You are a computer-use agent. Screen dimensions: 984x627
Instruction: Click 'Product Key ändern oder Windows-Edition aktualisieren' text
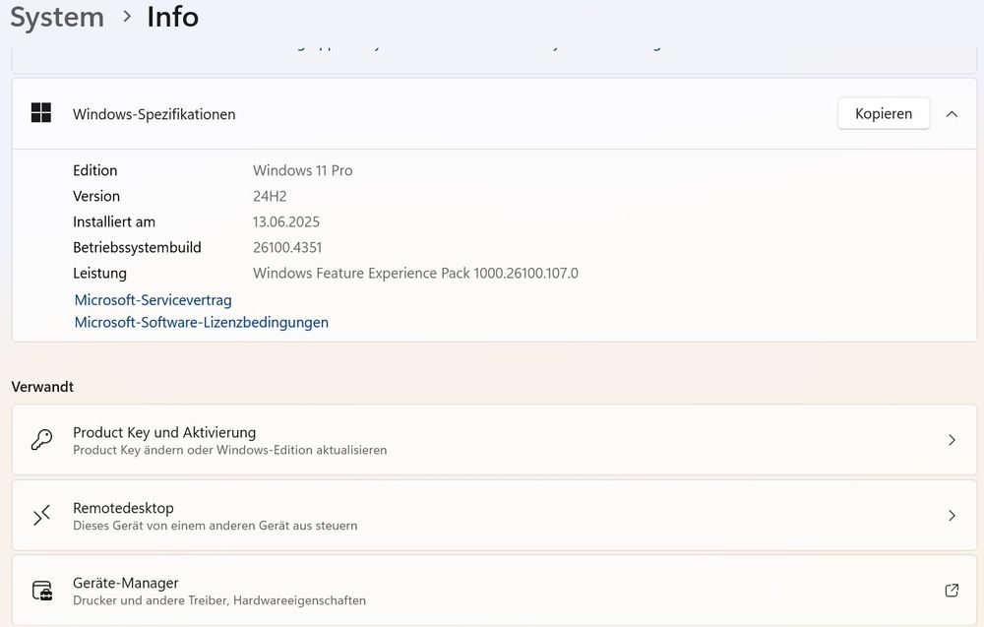click(x=229, y=450)
